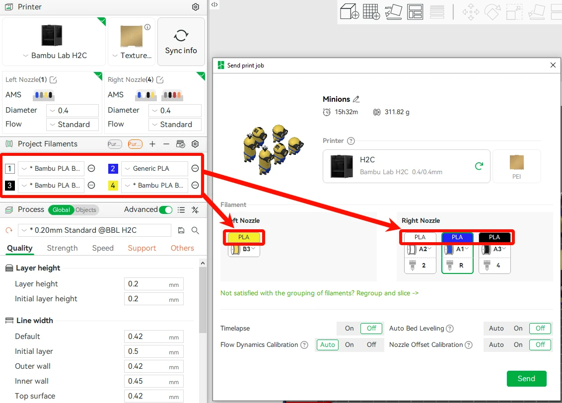
Task: Open Left Nozzle Diameter dropdown
Action: (72, 110)
